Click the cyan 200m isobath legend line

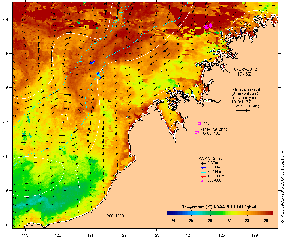point(113,219)
